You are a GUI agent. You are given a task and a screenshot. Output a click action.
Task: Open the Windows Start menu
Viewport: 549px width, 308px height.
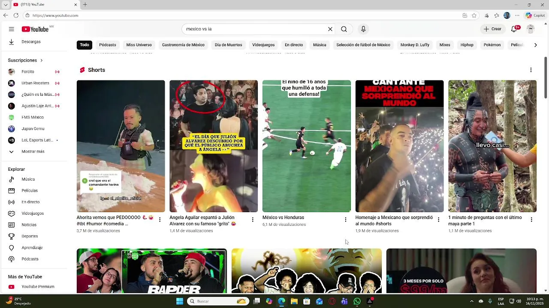point(180,302)
